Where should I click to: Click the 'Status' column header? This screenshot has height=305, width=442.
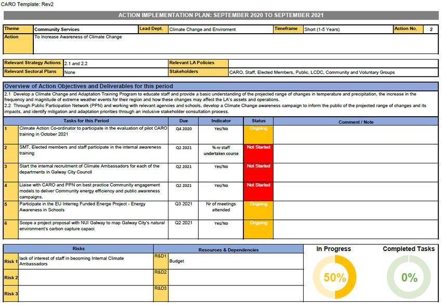coord(258,121)
